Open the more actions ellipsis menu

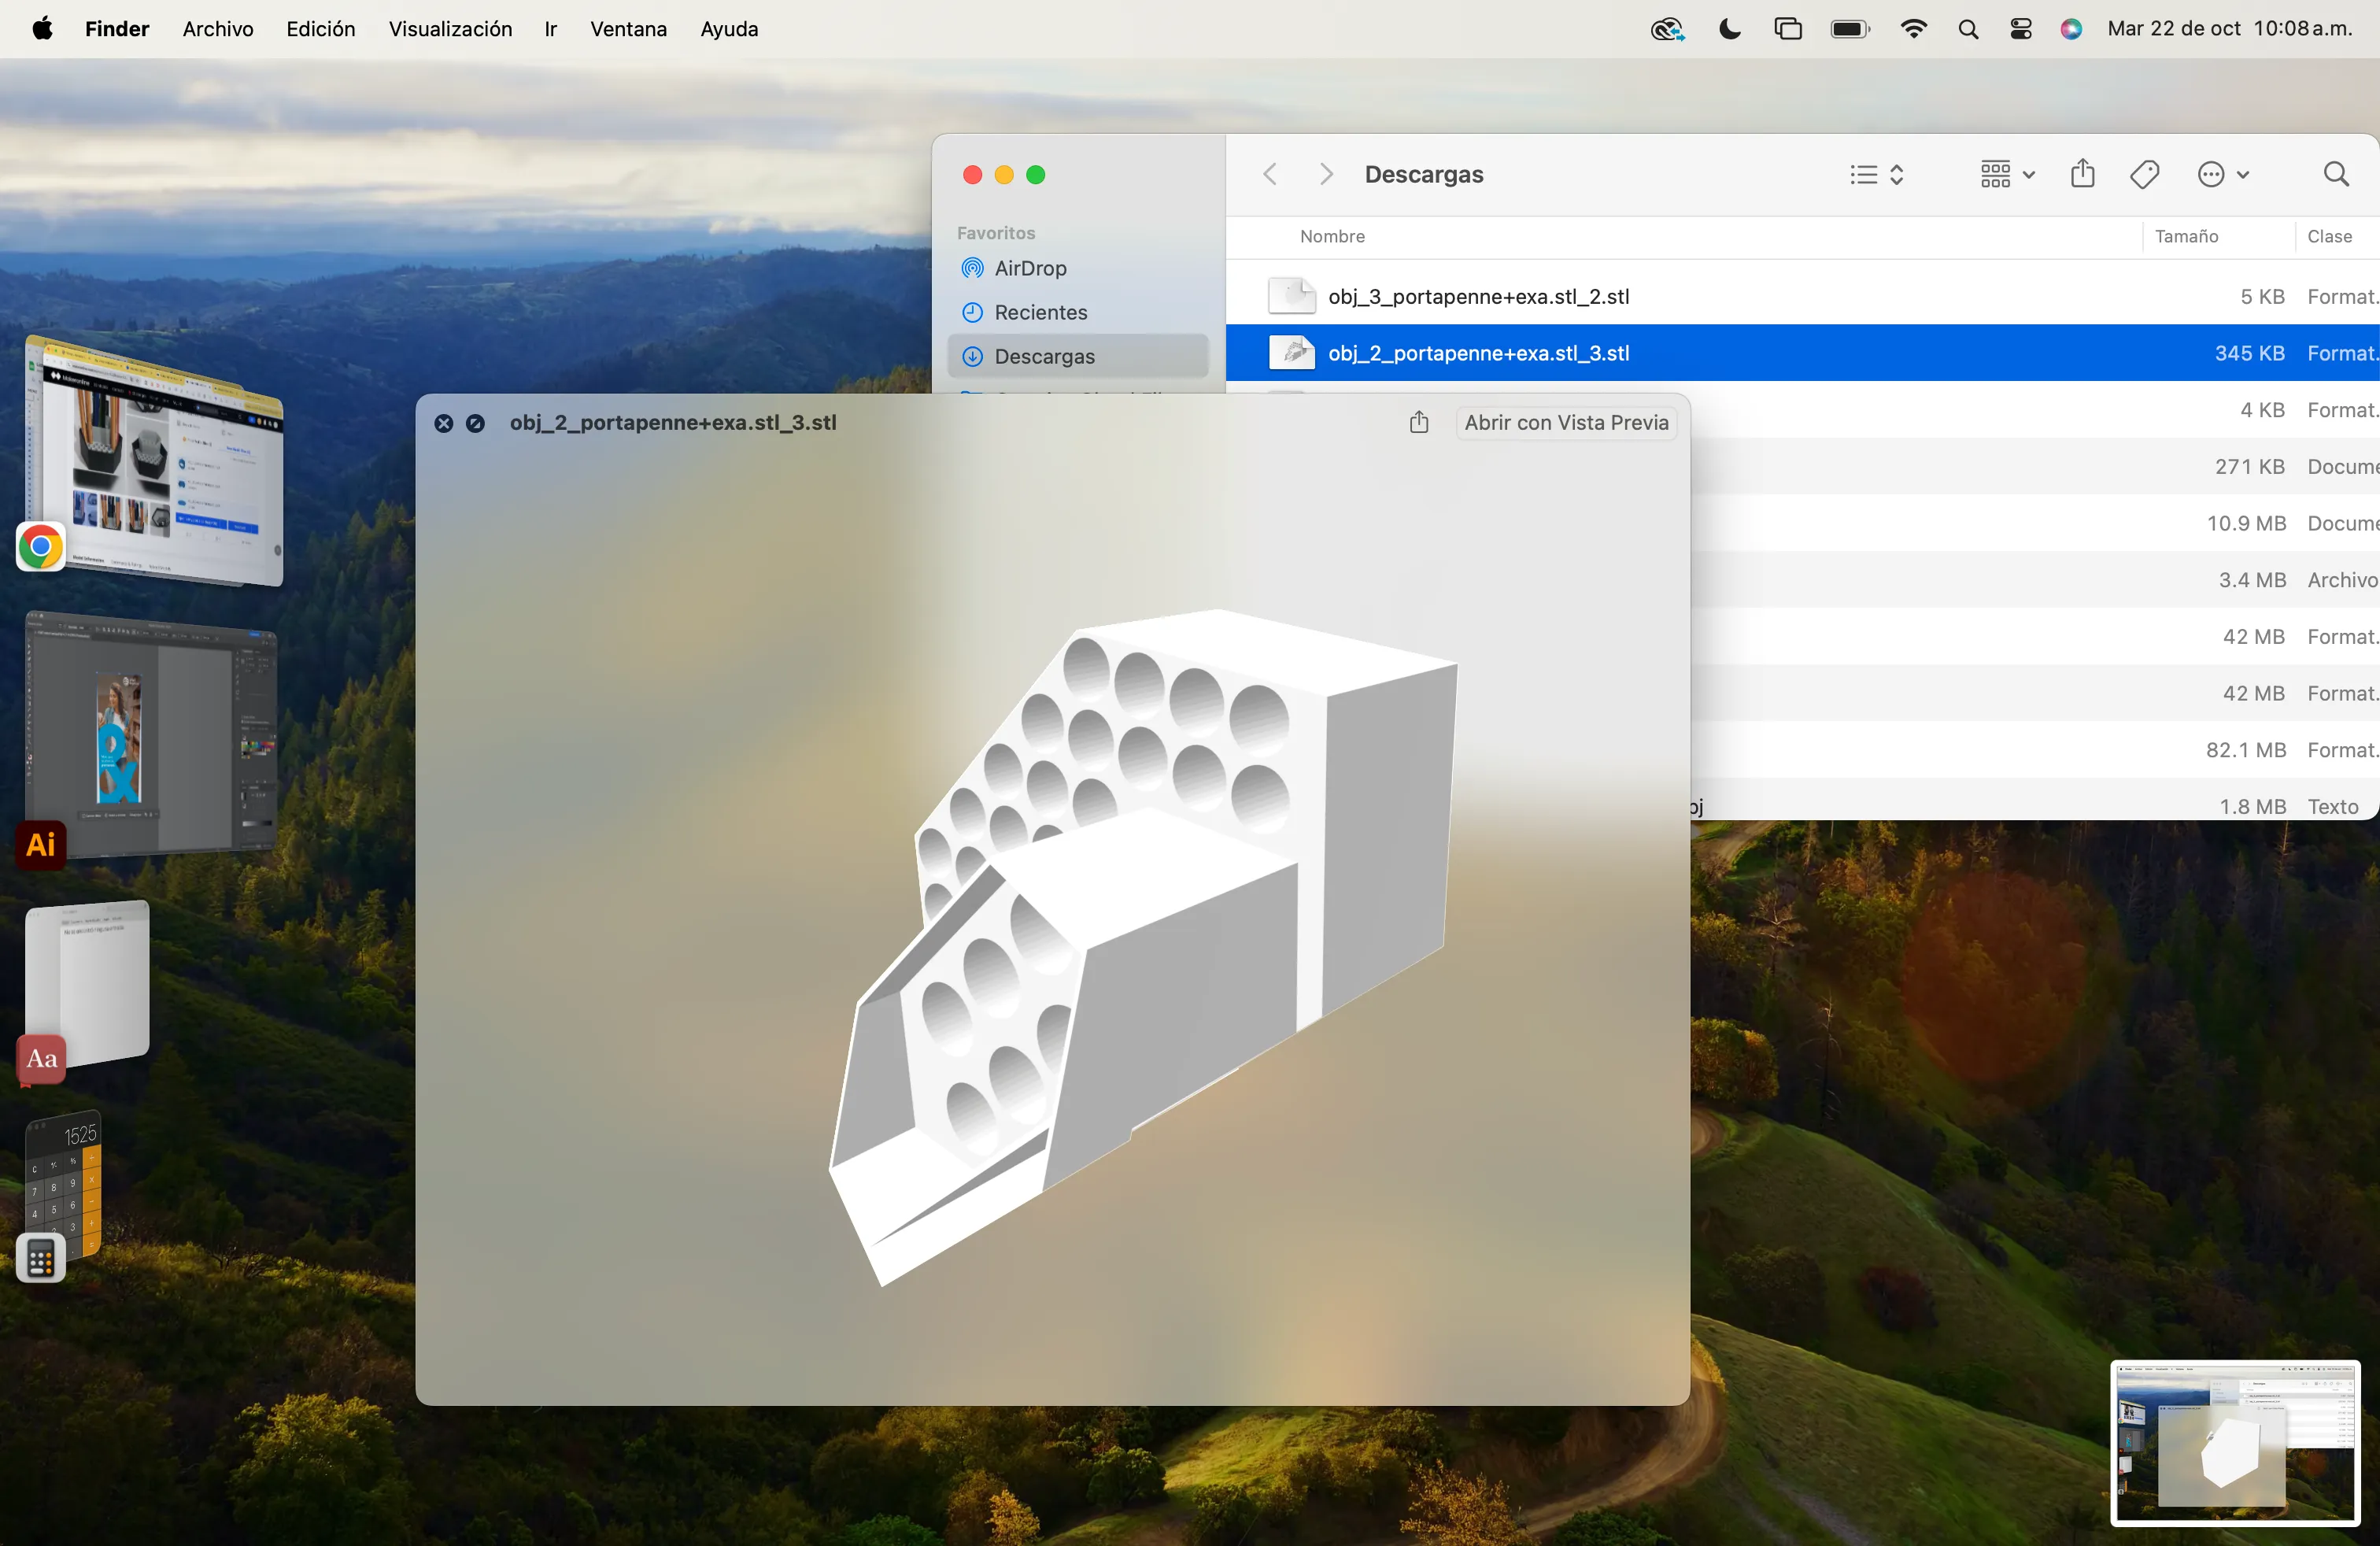[2223, 175]
